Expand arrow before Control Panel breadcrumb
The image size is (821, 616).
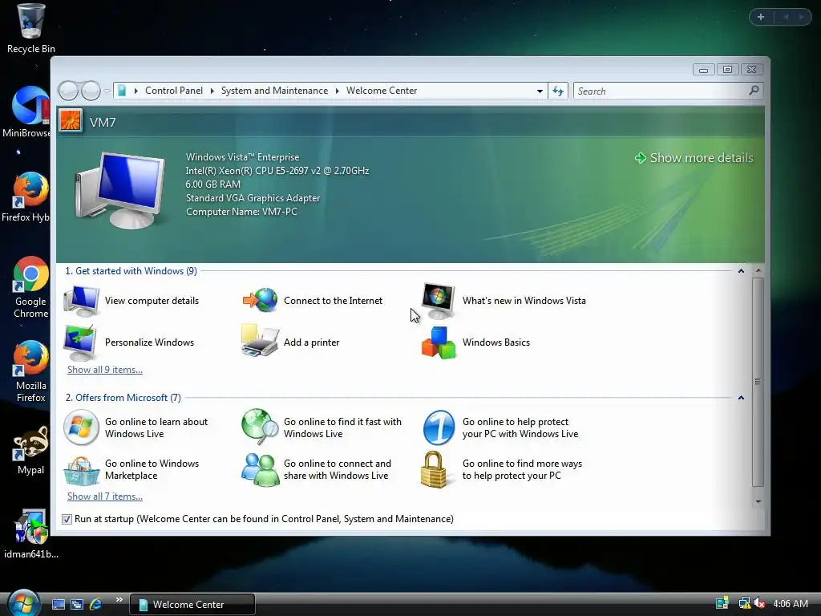[x=136, y=91]
